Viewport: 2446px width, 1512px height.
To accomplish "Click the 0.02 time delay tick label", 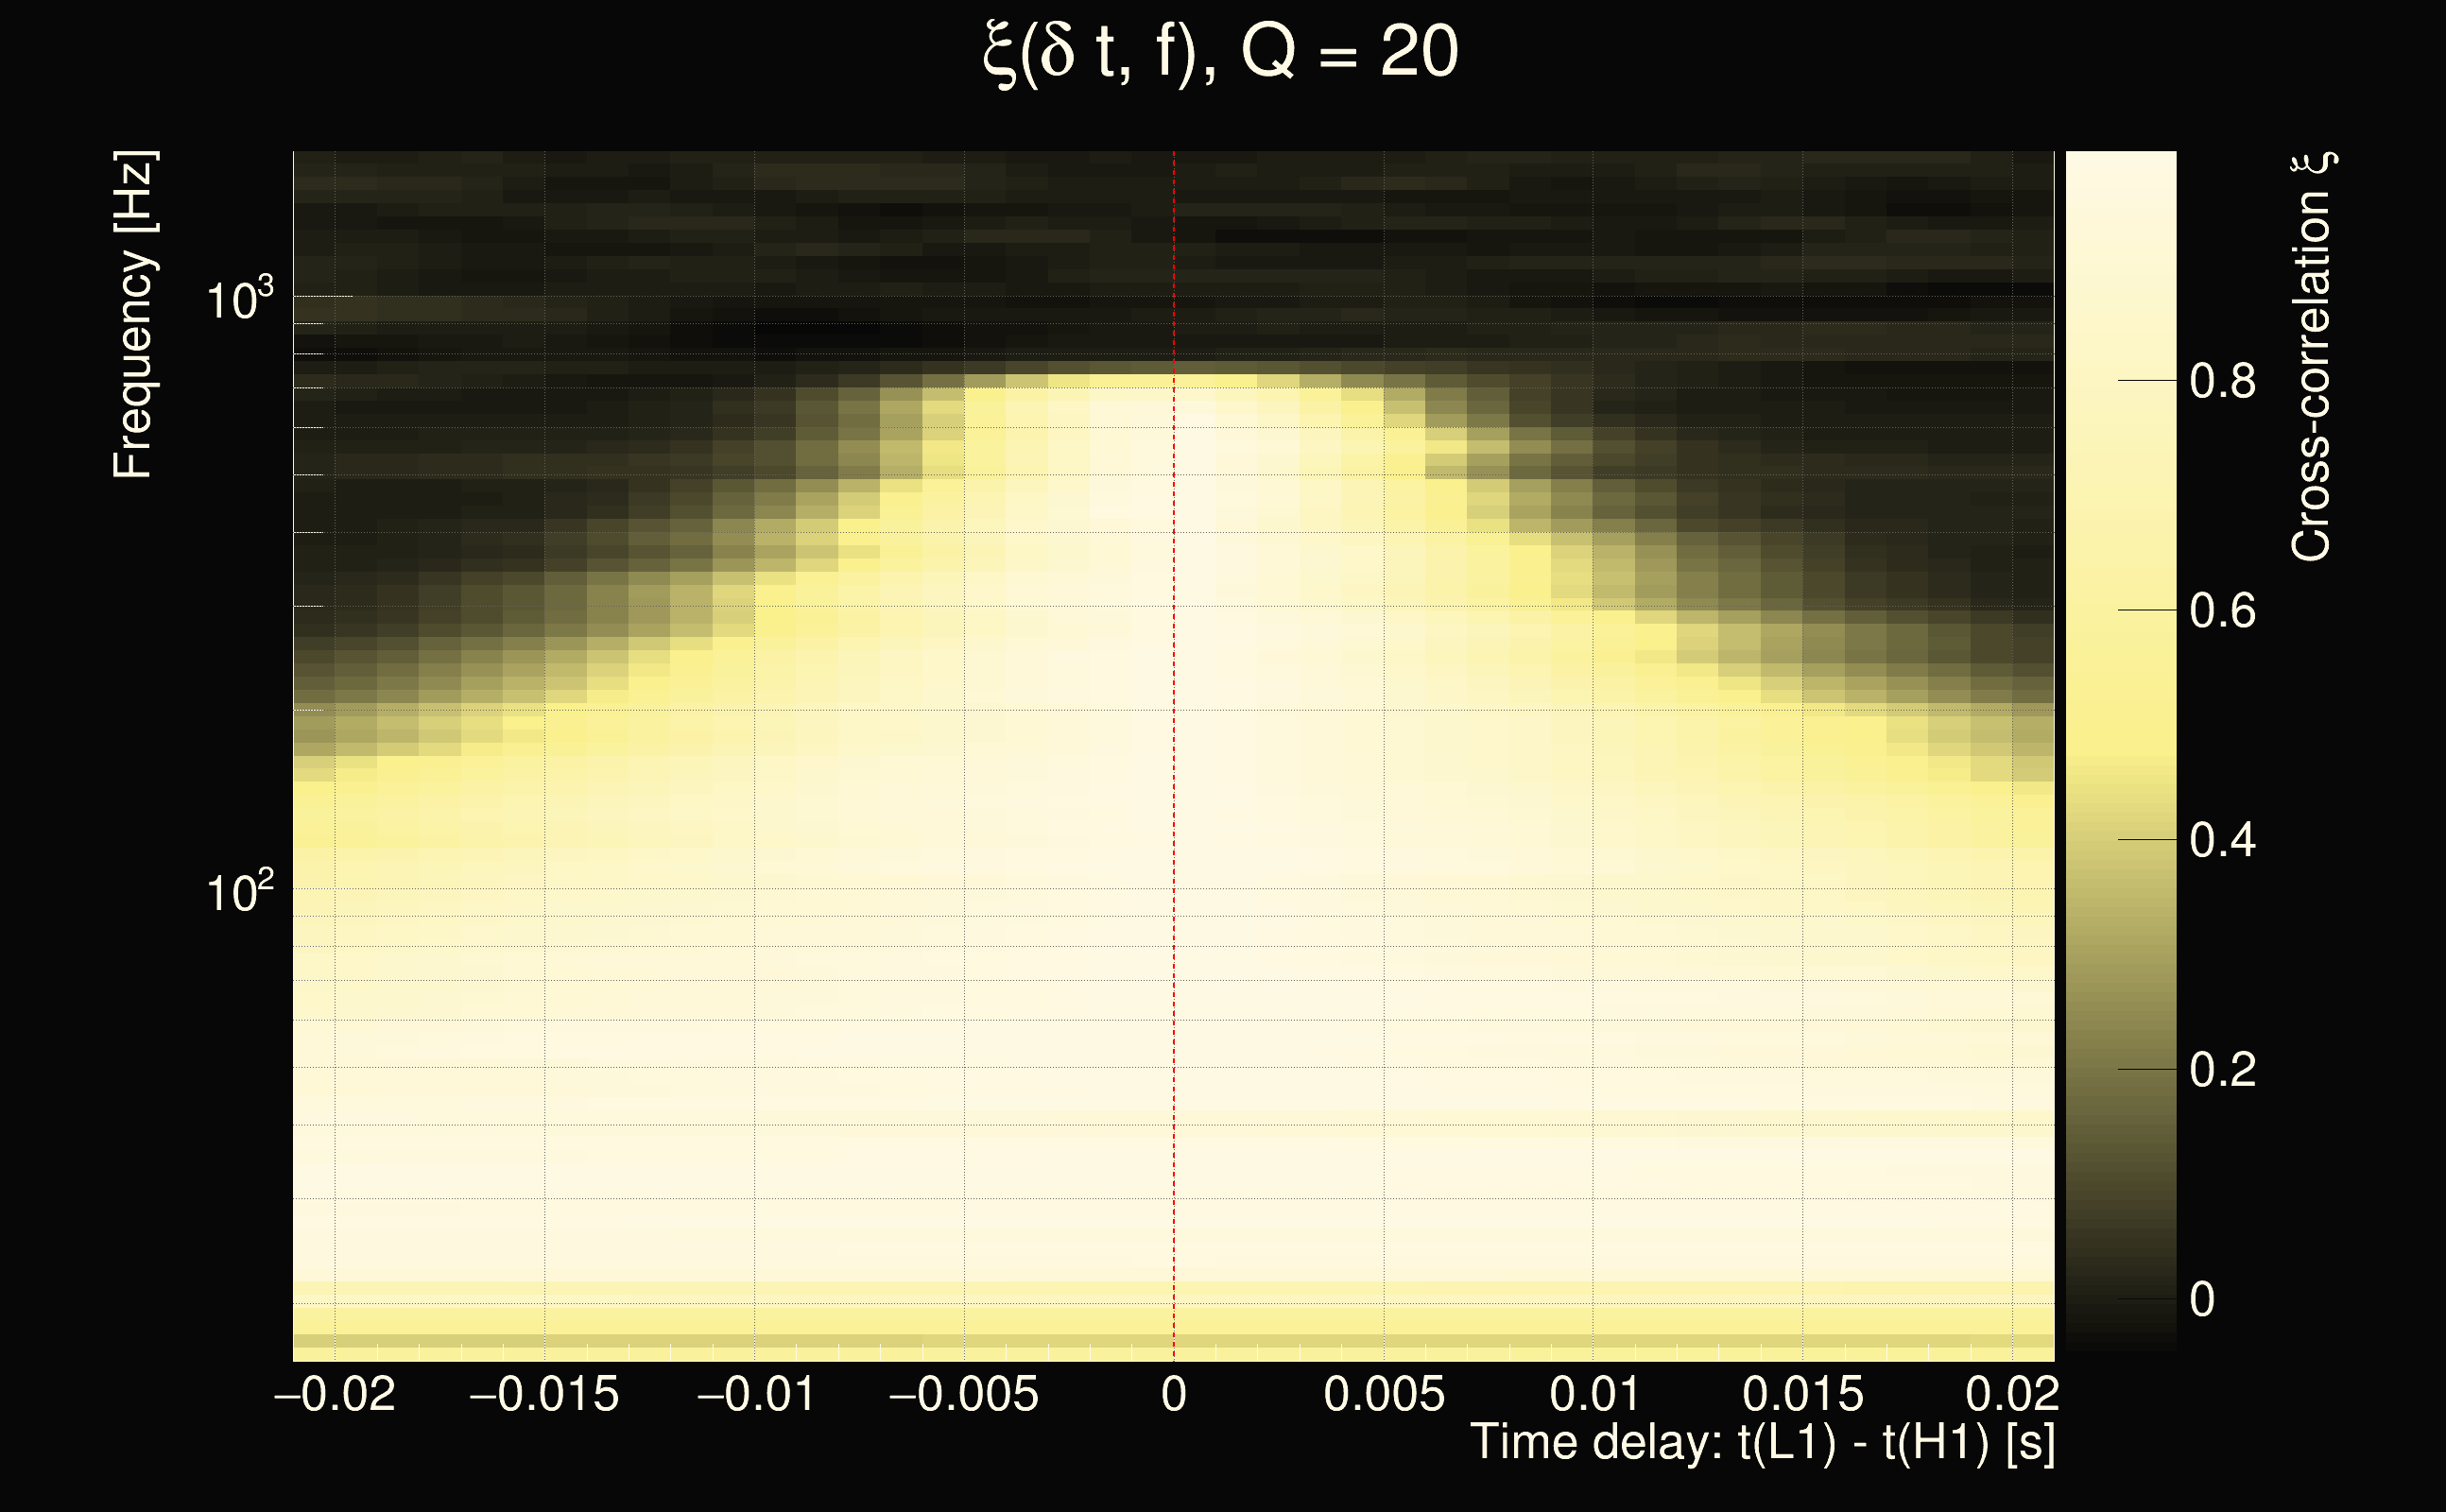I will pyautogui.click(x=2012, y=1394).
